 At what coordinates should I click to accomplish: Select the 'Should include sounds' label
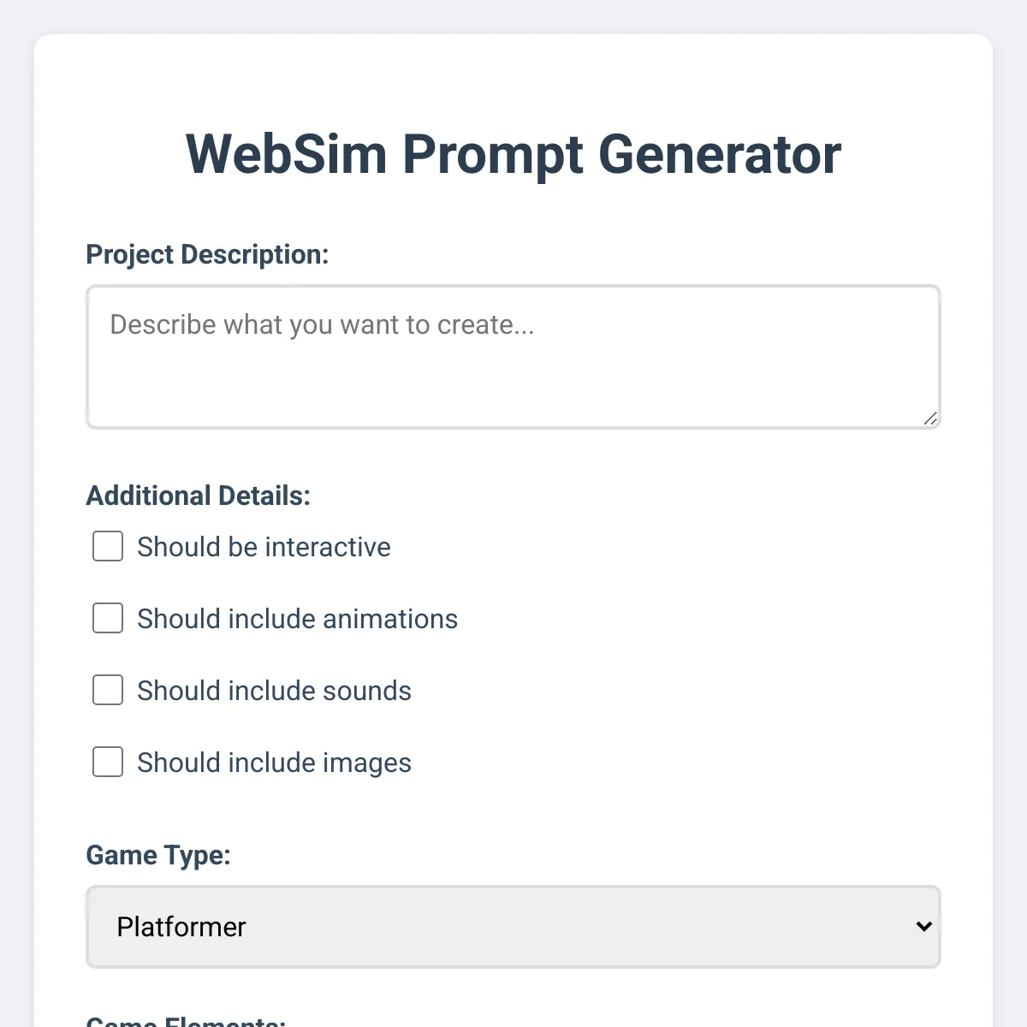274,690
